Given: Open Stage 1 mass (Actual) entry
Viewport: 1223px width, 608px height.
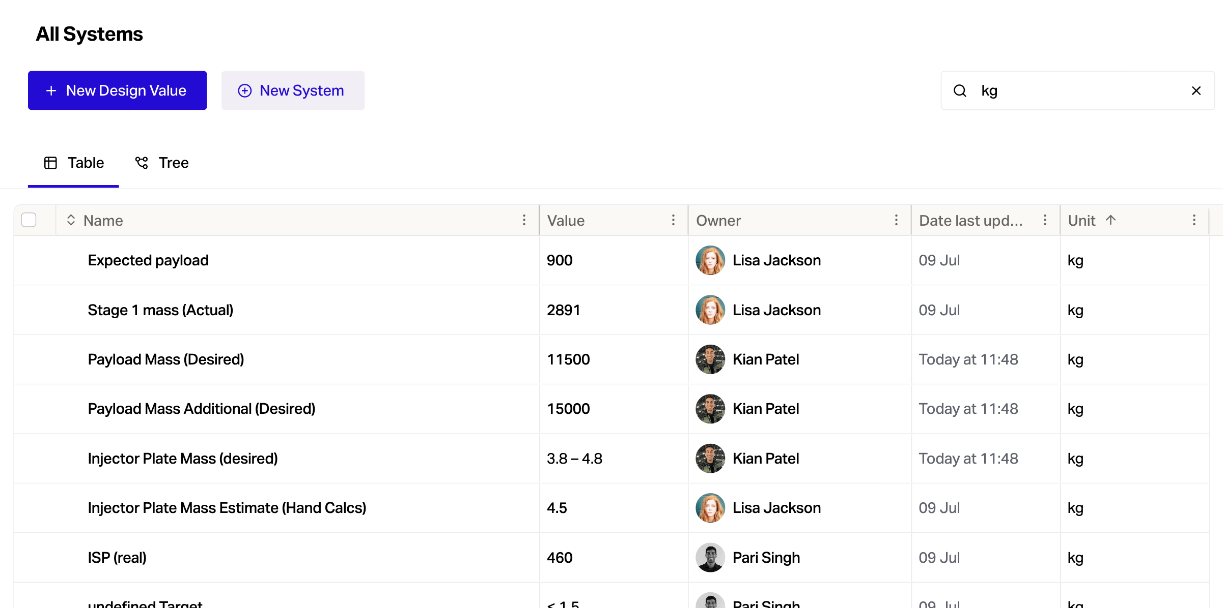Looking at the screenshot, I should click(160, 310).
